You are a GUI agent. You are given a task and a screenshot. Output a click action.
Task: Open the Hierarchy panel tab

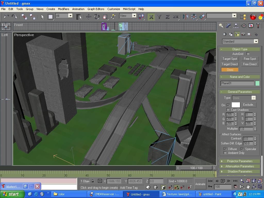tap(236, 26)
